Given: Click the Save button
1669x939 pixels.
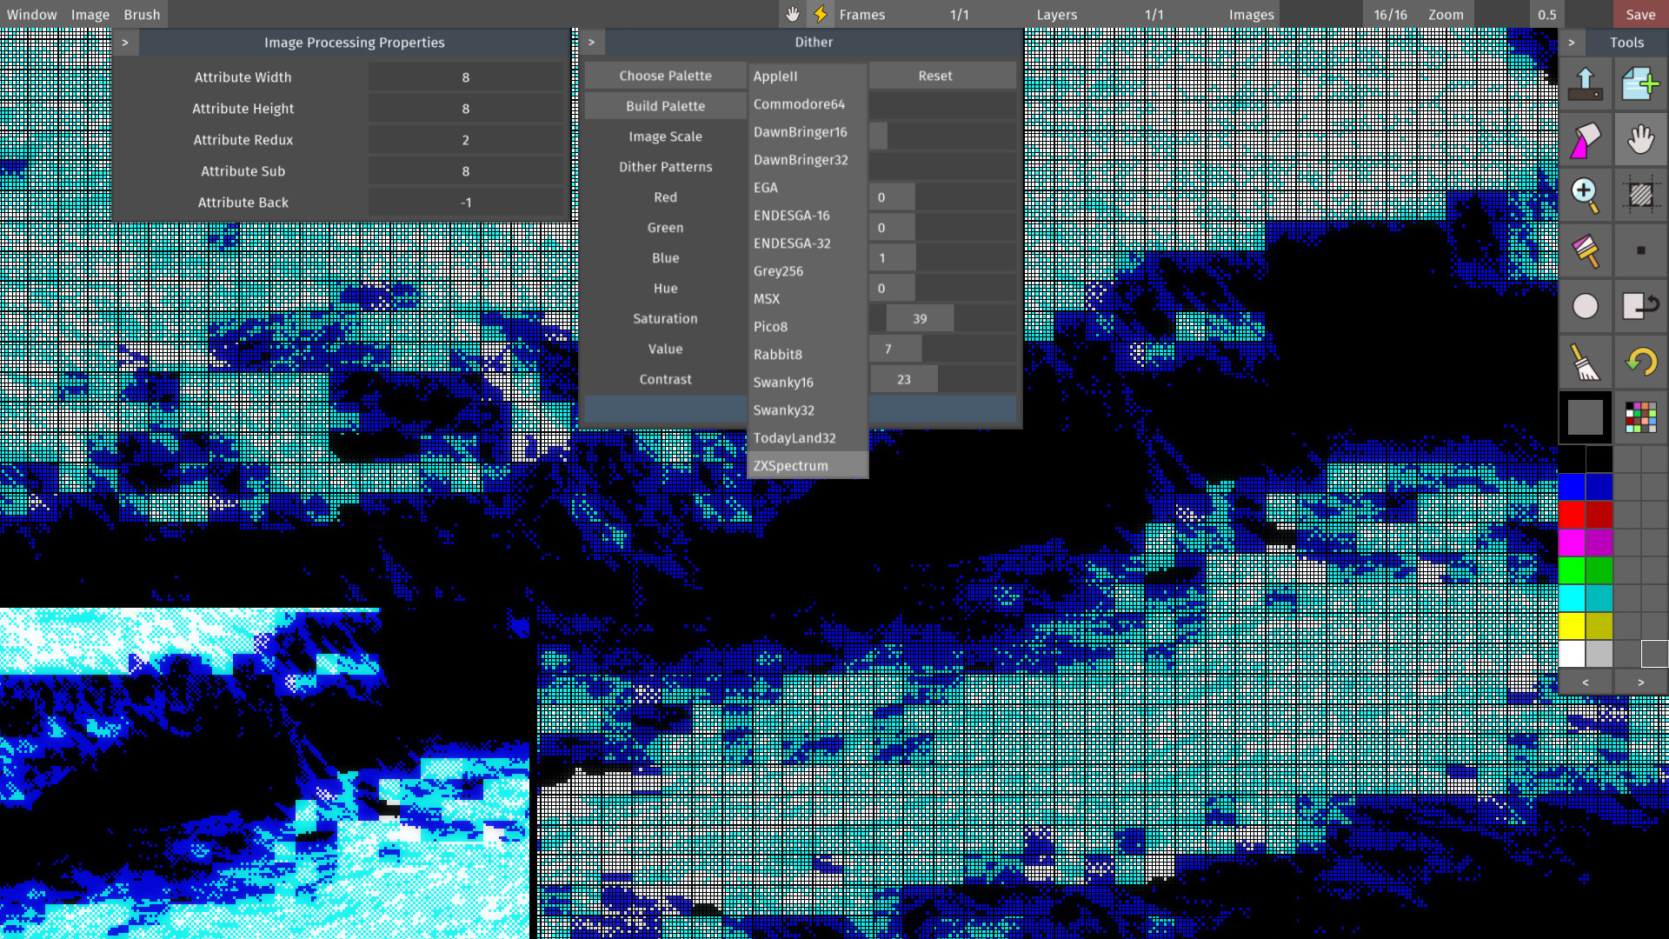Looking at the screenshot, I should [1639, 14].
